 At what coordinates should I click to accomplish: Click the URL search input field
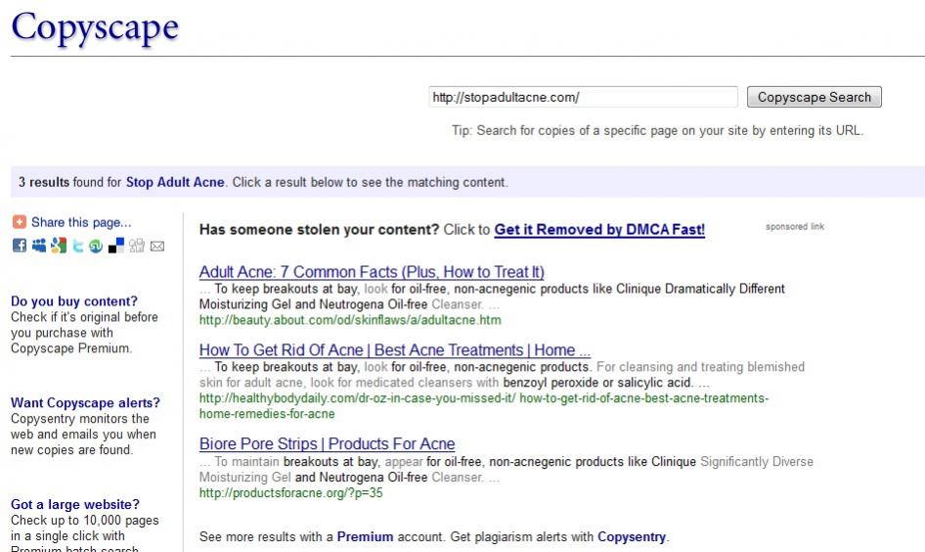[583, 97]
